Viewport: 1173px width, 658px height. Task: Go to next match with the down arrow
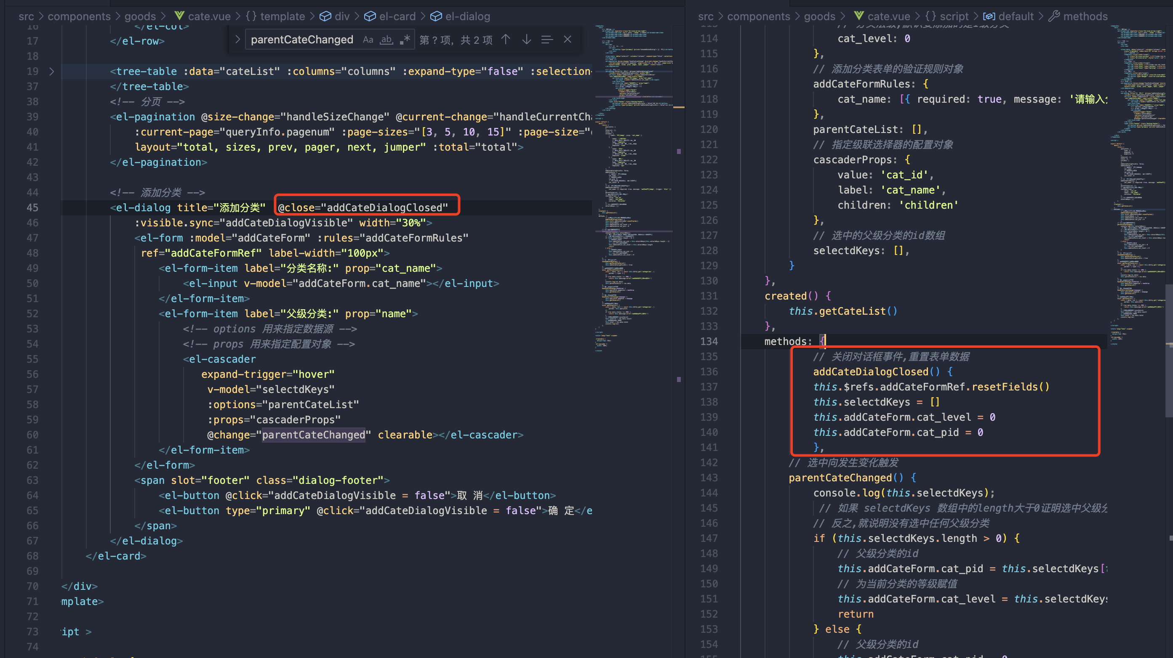point(526,40)
